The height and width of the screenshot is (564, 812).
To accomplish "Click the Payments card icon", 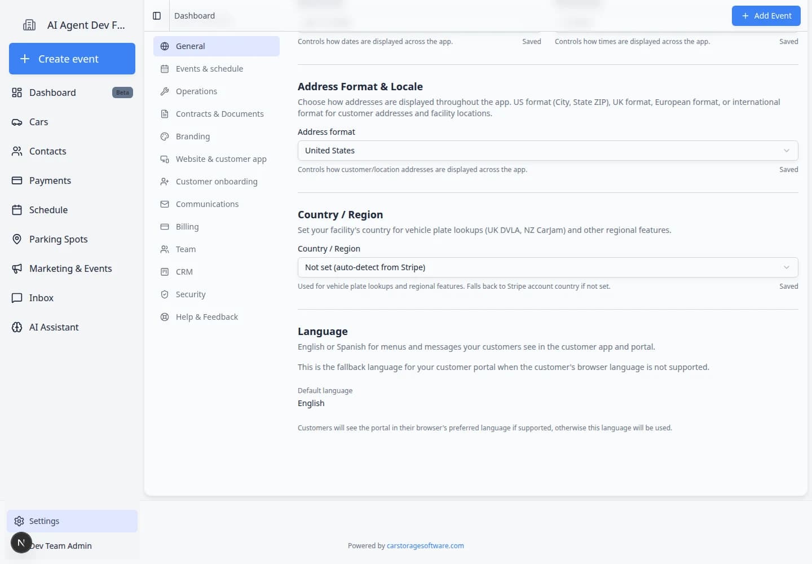I will (x=17, y=180).
